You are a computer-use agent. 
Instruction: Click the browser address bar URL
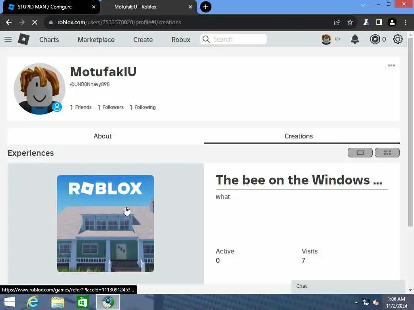pos(119,23)
